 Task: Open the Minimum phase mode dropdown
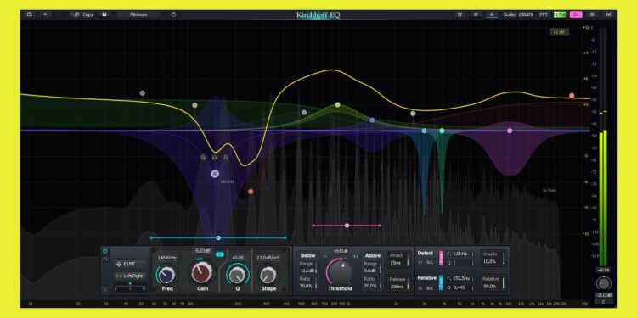(139, 14)
